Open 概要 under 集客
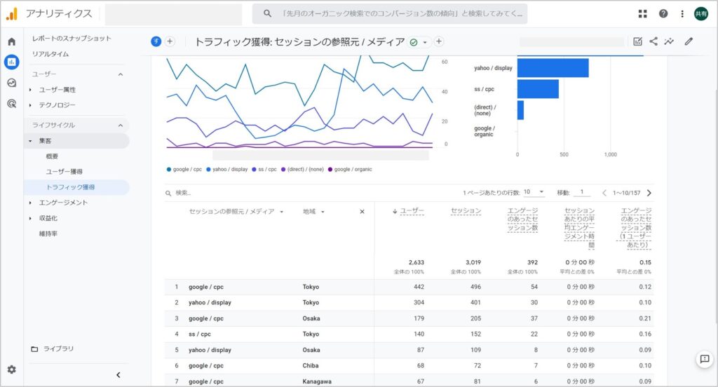 52,156
